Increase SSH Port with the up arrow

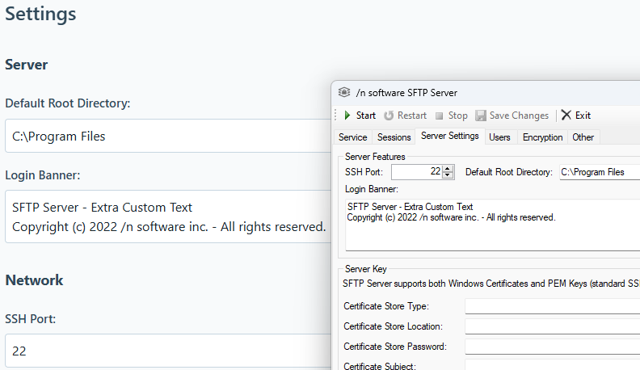coord(448,168)
